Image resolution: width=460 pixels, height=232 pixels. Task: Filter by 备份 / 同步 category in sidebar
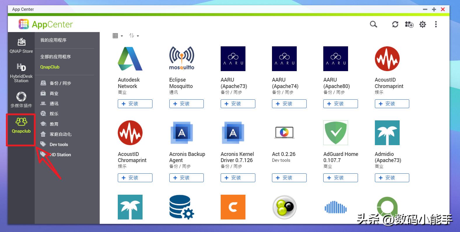56,83
